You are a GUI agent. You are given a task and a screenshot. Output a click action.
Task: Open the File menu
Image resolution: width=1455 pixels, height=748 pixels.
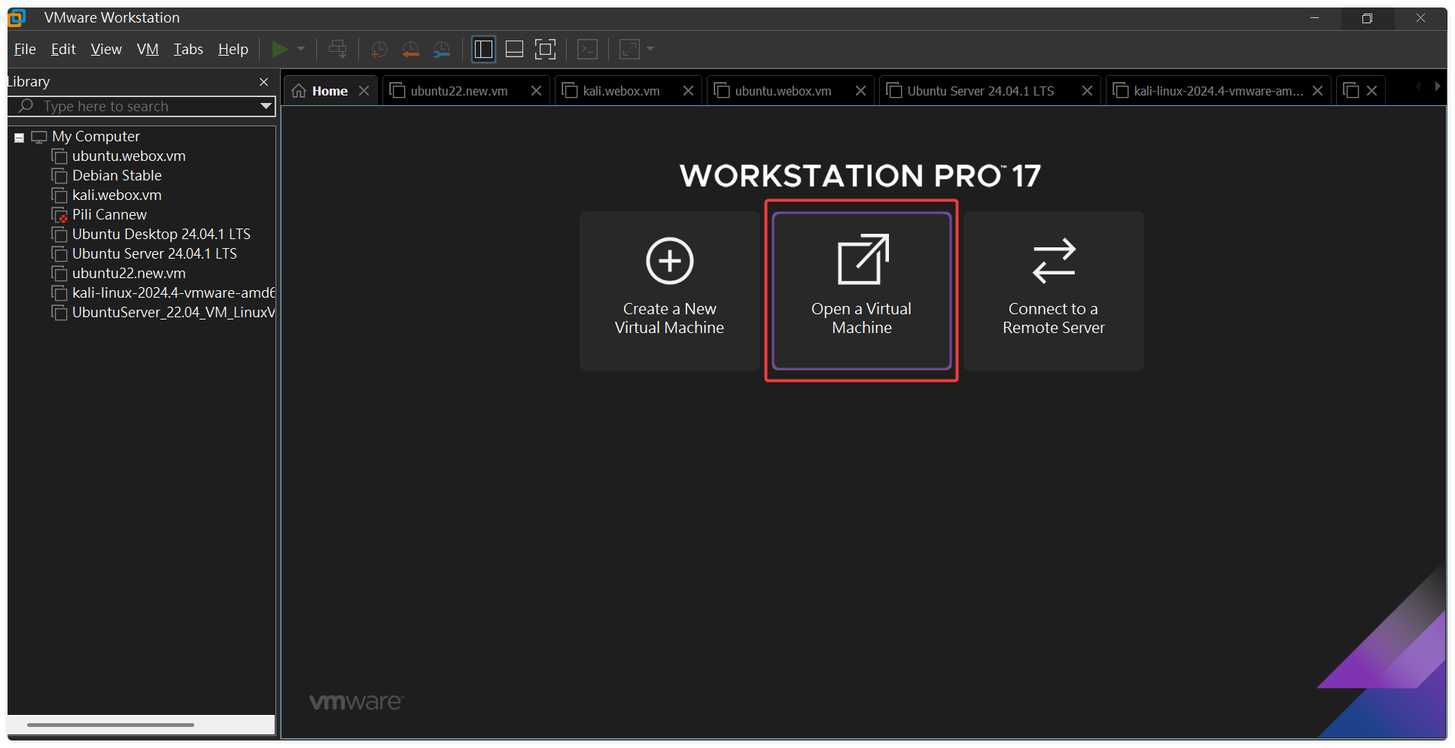(25, 50)
